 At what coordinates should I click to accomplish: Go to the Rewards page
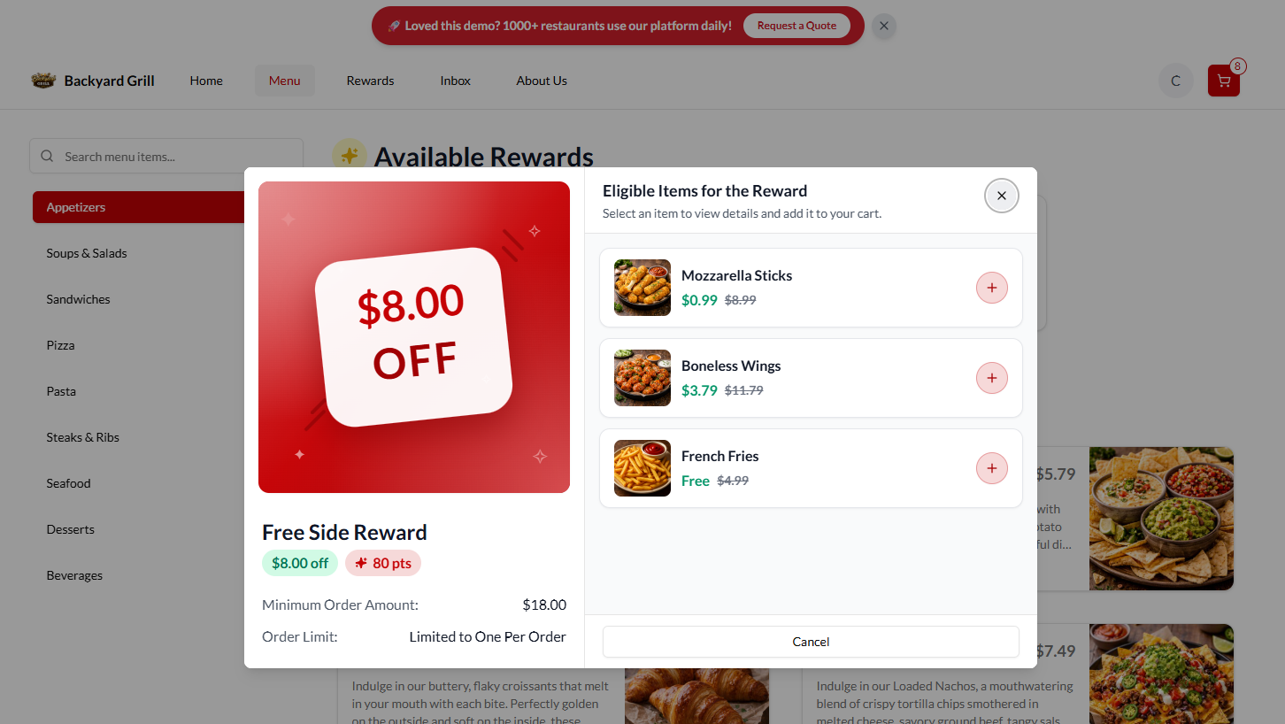click(x=370, y=81)
